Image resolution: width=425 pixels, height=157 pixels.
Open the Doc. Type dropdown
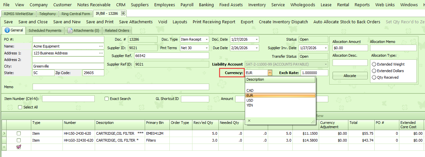207,39
